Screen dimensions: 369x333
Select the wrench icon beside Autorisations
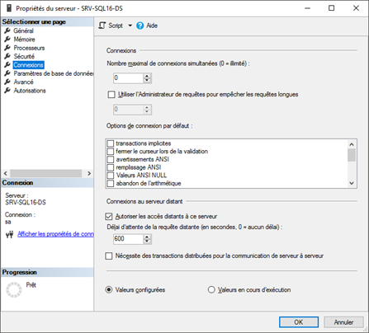[7, 90]
